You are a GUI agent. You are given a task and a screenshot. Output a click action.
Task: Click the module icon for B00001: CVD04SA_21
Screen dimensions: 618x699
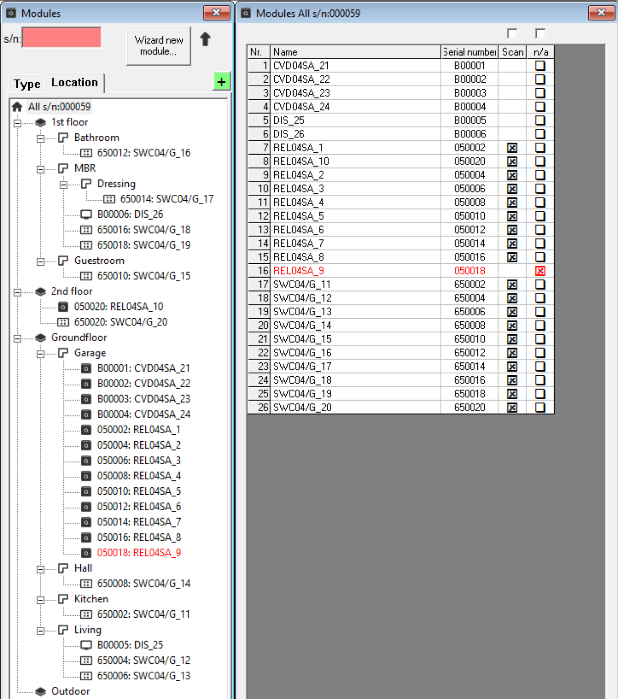point(86,368)
